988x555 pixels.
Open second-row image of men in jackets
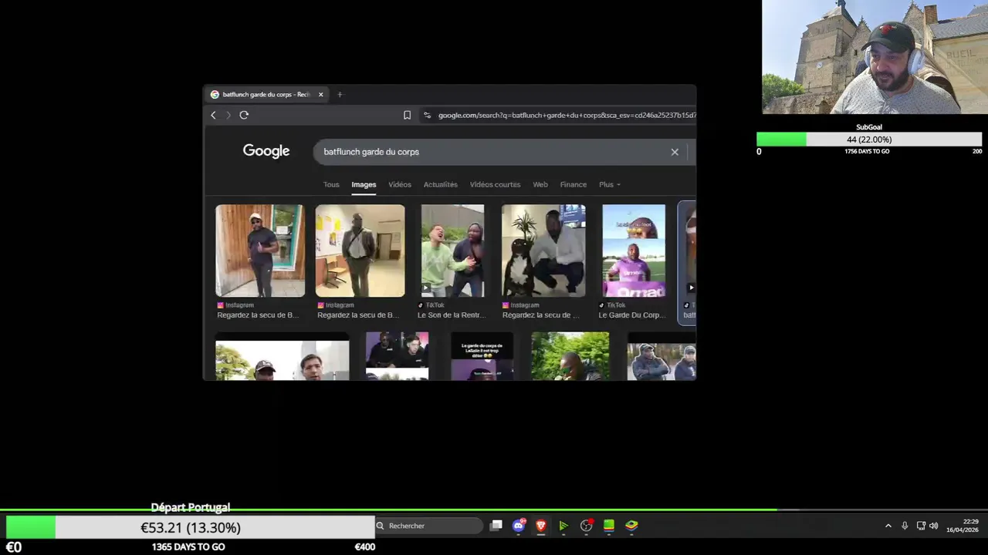(x=661, y=356)
